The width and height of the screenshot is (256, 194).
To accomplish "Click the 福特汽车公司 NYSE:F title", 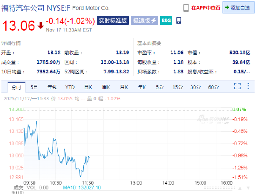I will click(36, 8).
